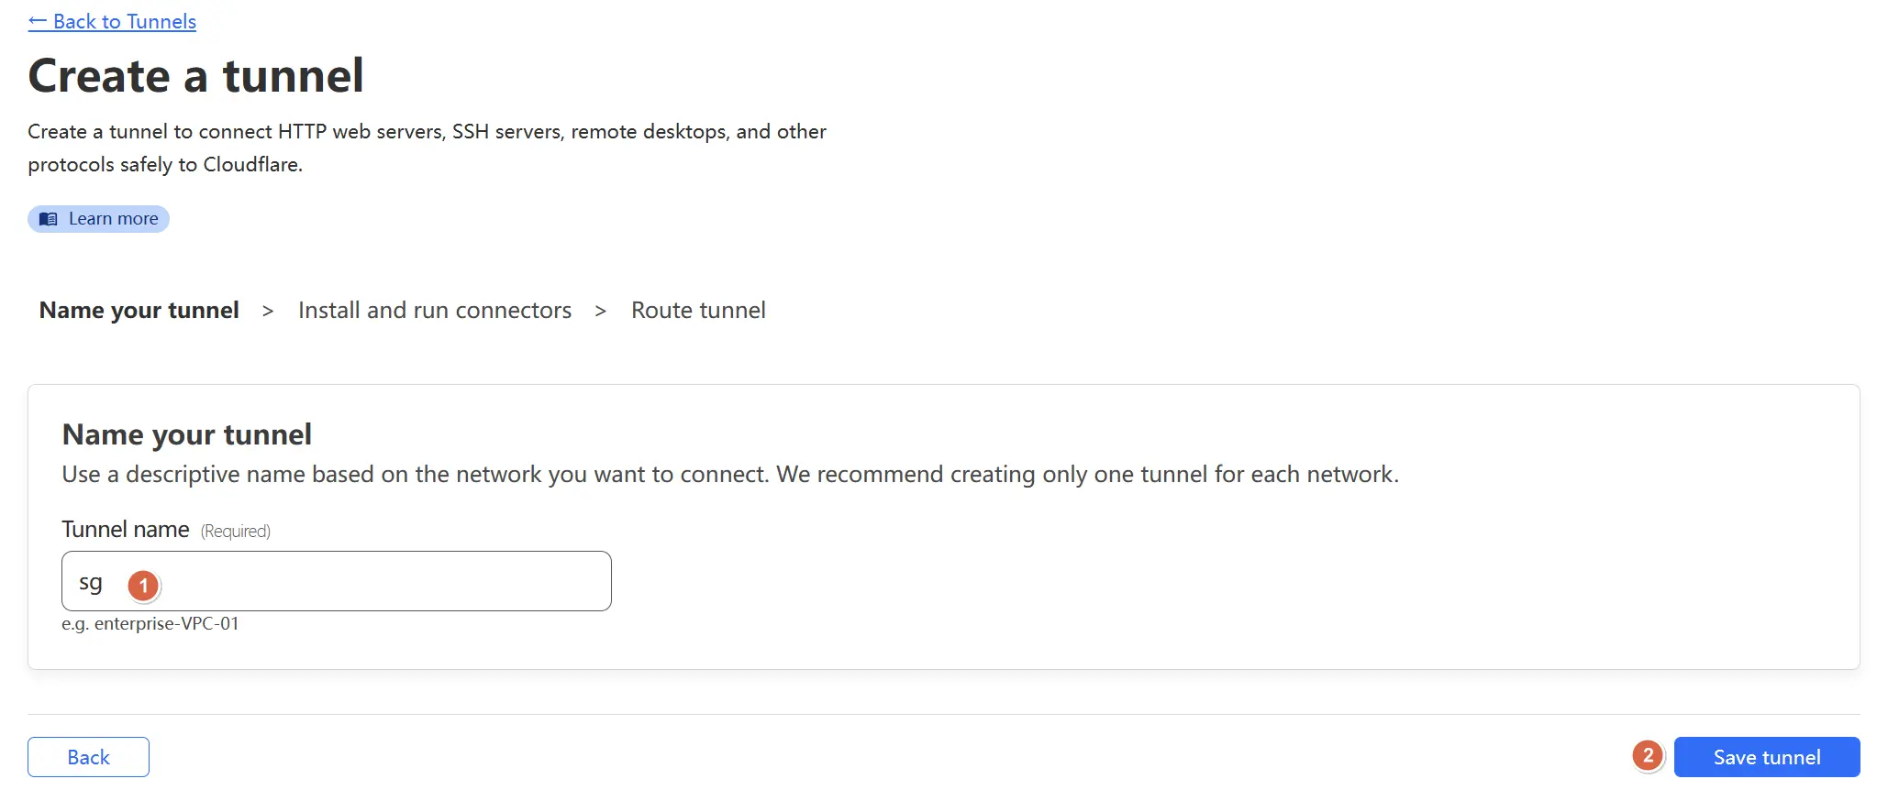Click the orange number 1 marker
1877x812 pixels.
click(x=143, y=586)
